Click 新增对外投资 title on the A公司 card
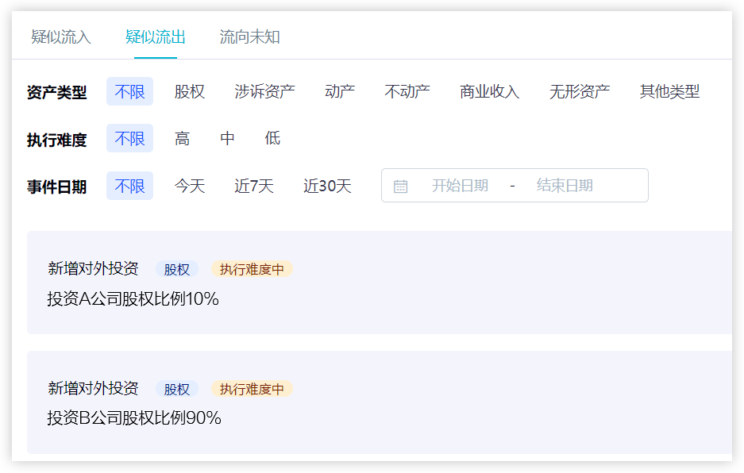Viewport: 744px width, 473px height. pyautogui.click(x=93, y=268)
